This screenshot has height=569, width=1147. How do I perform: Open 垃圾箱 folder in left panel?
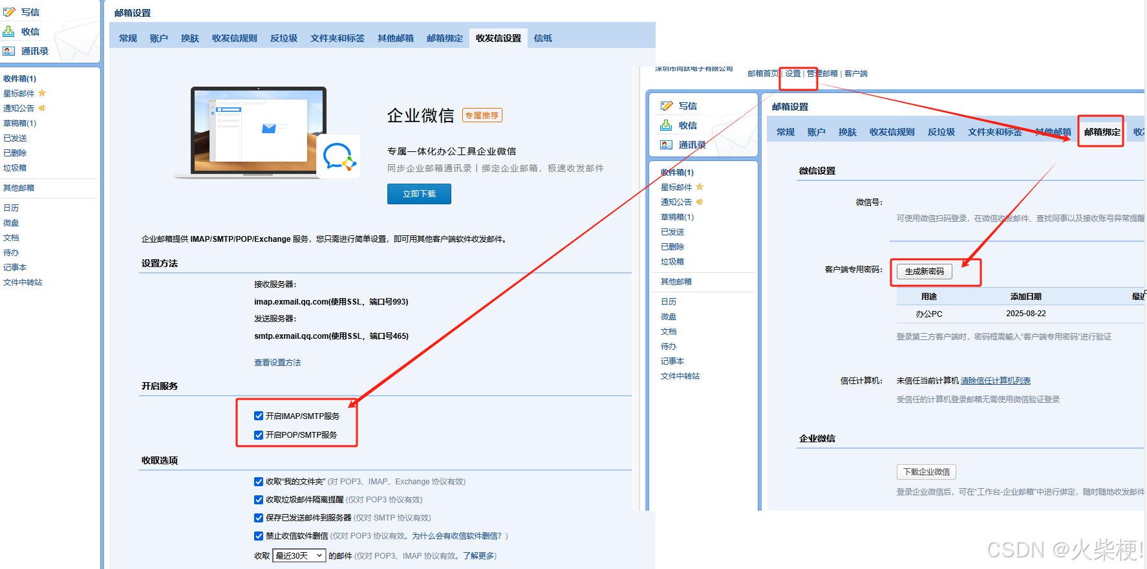pos(15,167)
